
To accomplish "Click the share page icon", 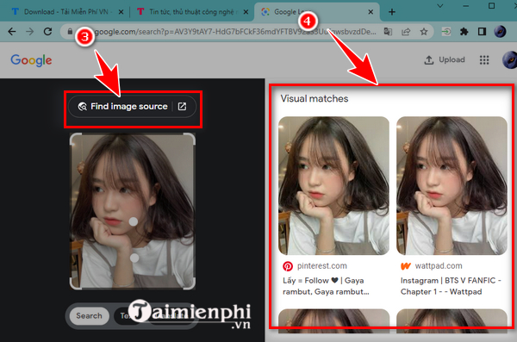I will [x=406, y=32].
